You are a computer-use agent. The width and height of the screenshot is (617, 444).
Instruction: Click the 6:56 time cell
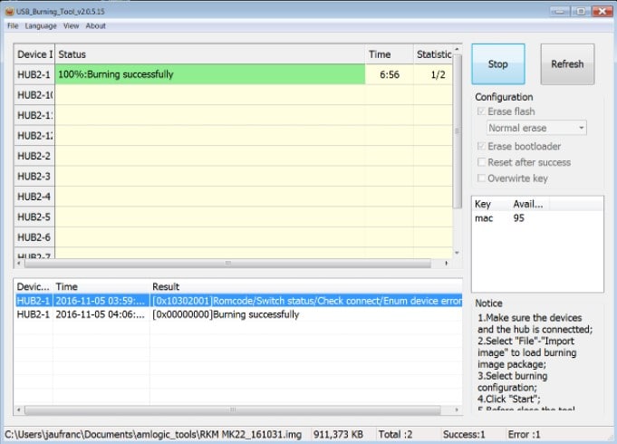[x=390, y=74]
